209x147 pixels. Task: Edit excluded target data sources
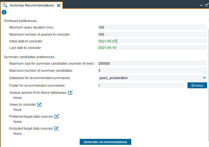(56, 128)
